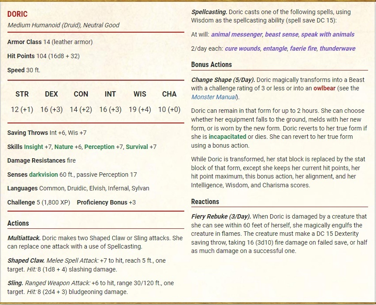Open the cure wounds spell link
Screen dimensions: 376x305
tap(242, 48)
